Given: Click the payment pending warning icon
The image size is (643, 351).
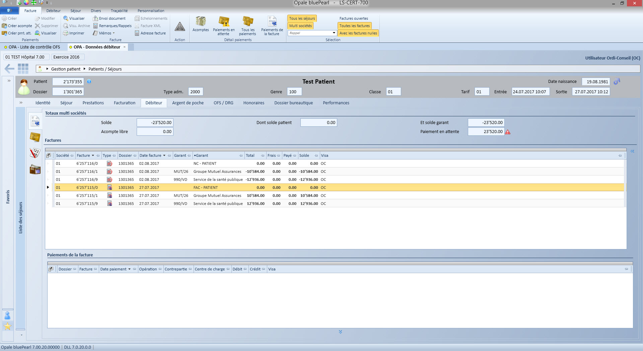Looking at the screenshot, I should coord(508,132).
